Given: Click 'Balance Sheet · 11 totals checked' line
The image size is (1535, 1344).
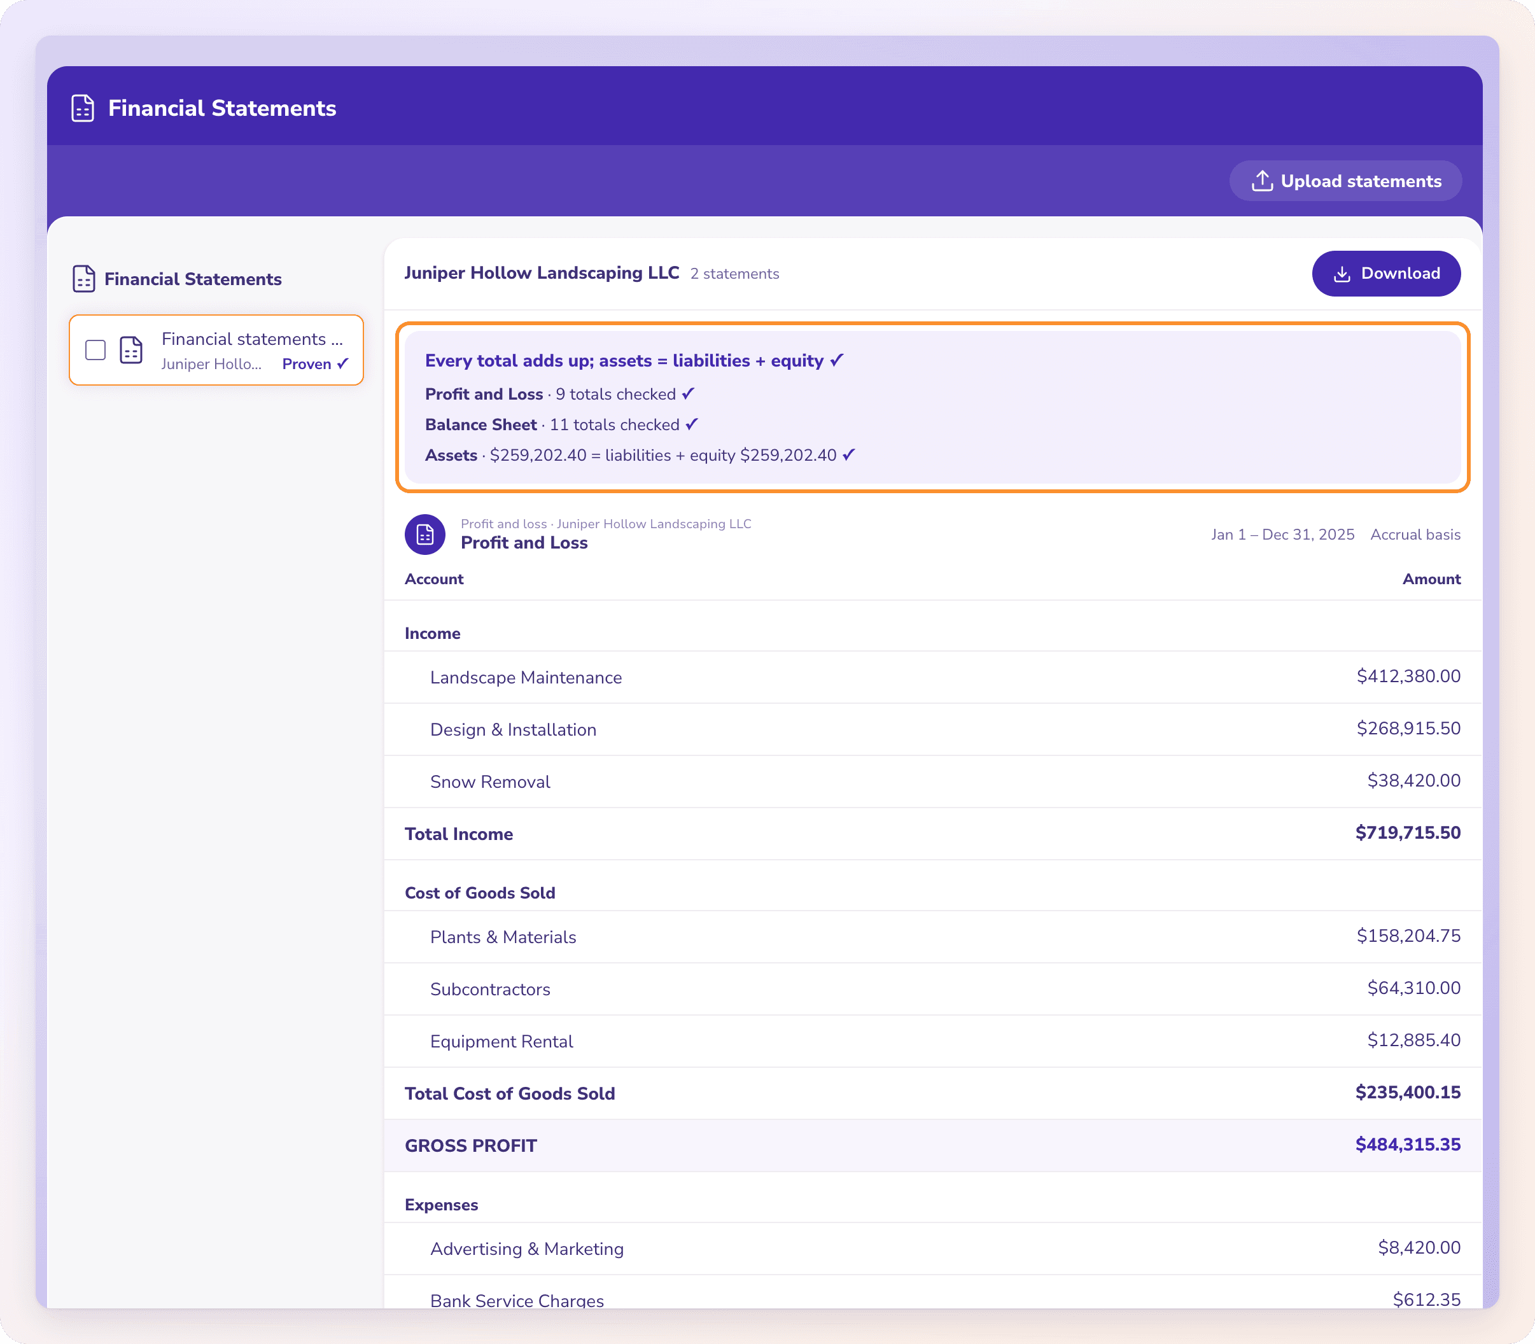Looking at the screenshot, I should click(x=562, y=425).
